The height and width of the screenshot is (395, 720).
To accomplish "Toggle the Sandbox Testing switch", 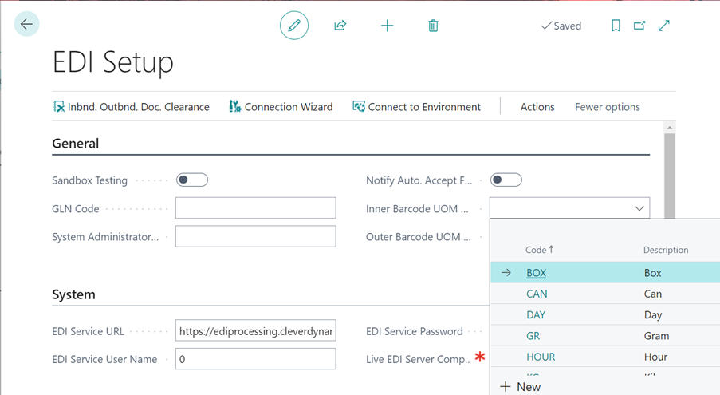I will (192, 180).
